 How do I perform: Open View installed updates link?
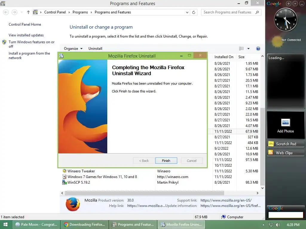pyautogui.click(x=26, y=35)
